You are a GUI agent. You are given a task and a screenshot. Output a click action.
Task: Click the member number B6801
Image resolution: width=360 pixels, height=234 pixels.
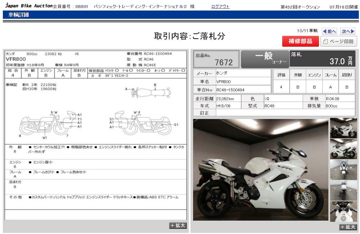point(82,7)
